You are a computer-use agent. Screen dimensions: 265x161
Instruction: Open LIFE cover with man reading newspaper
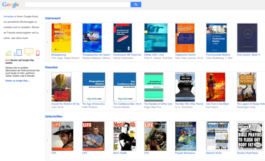[93, 136]
